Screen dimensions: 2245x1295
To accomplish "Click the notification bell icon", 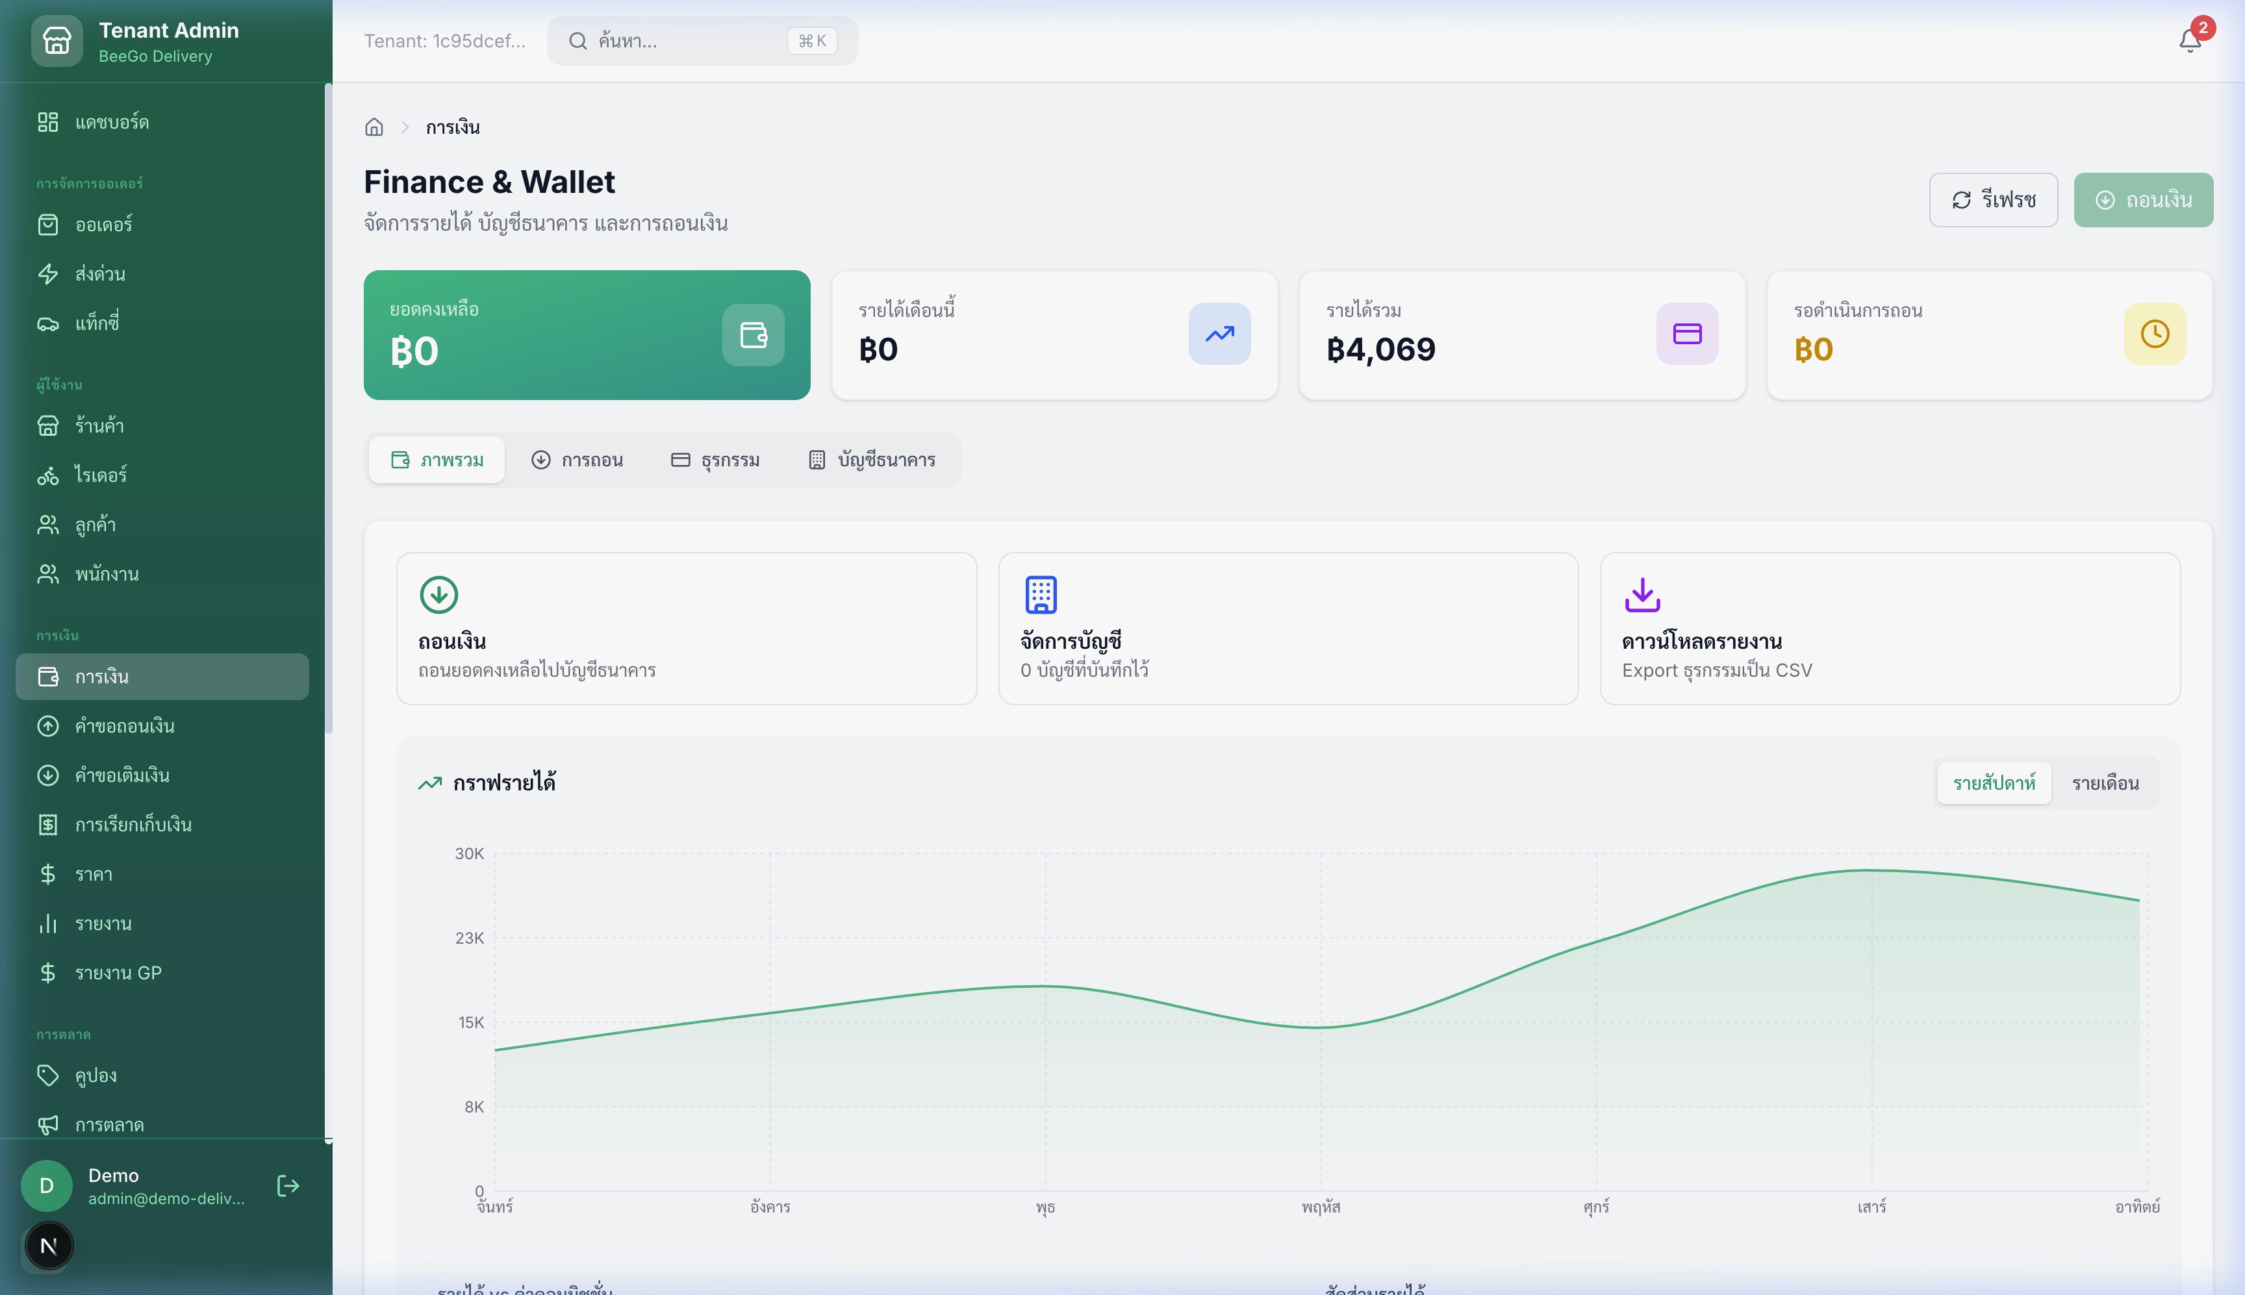I will 2189,41.
